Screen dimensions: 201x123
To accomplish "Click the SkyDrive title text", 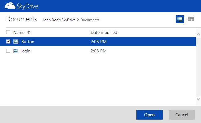I will 28,6.
